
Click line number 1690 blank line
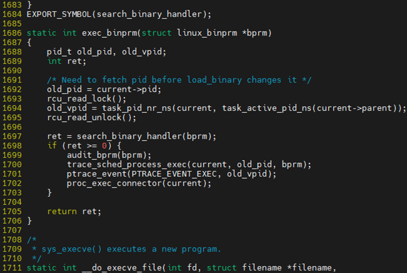(x=12, y=71)
